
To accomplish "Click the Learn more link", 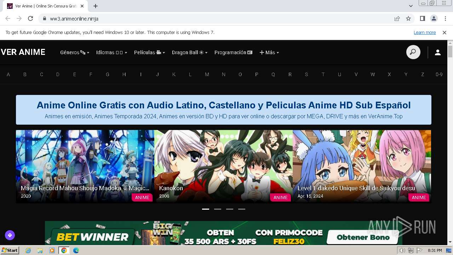I will [x=425, y=32].
